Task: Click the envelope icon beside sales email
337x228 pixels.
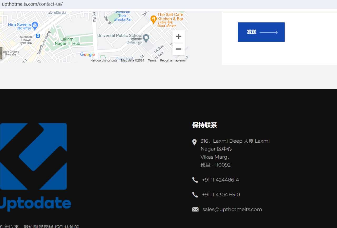Action: pos(195,209)
